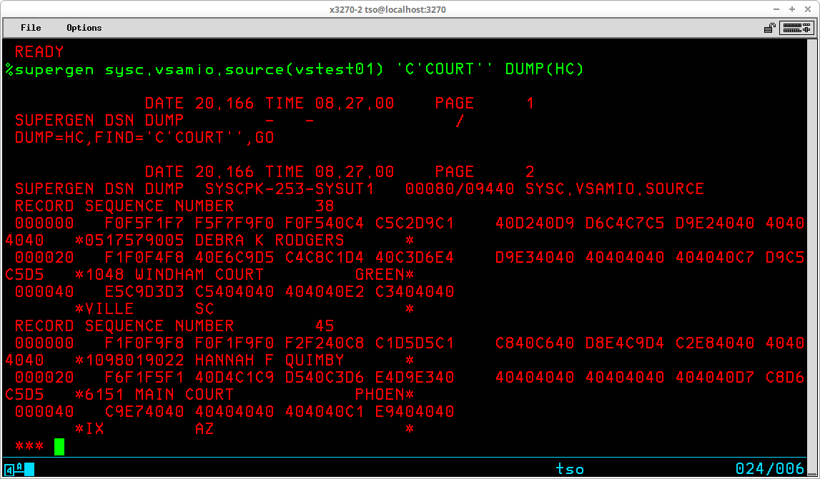Click state code 'AZ' text
820x479 pixels.
[x=204, y=429]
